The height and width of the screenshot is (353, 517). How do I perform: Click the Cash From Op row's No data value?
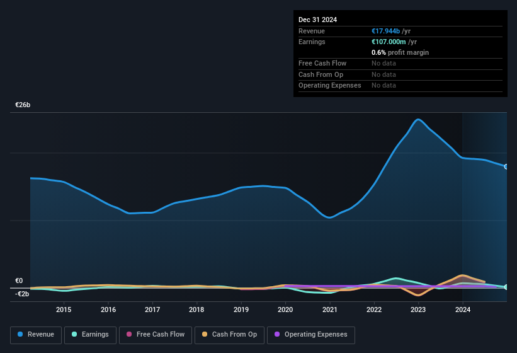coord(383,74)
